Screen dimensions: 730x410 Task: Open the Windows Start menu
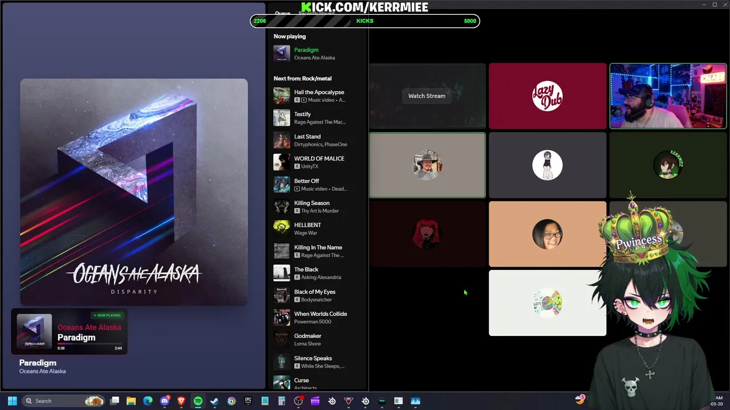12,401
